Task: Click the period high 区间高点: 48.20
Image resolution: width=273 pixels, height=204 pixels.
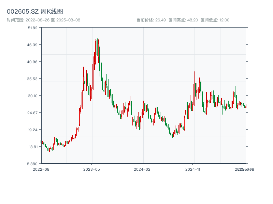Action: (x=183, y=20)
